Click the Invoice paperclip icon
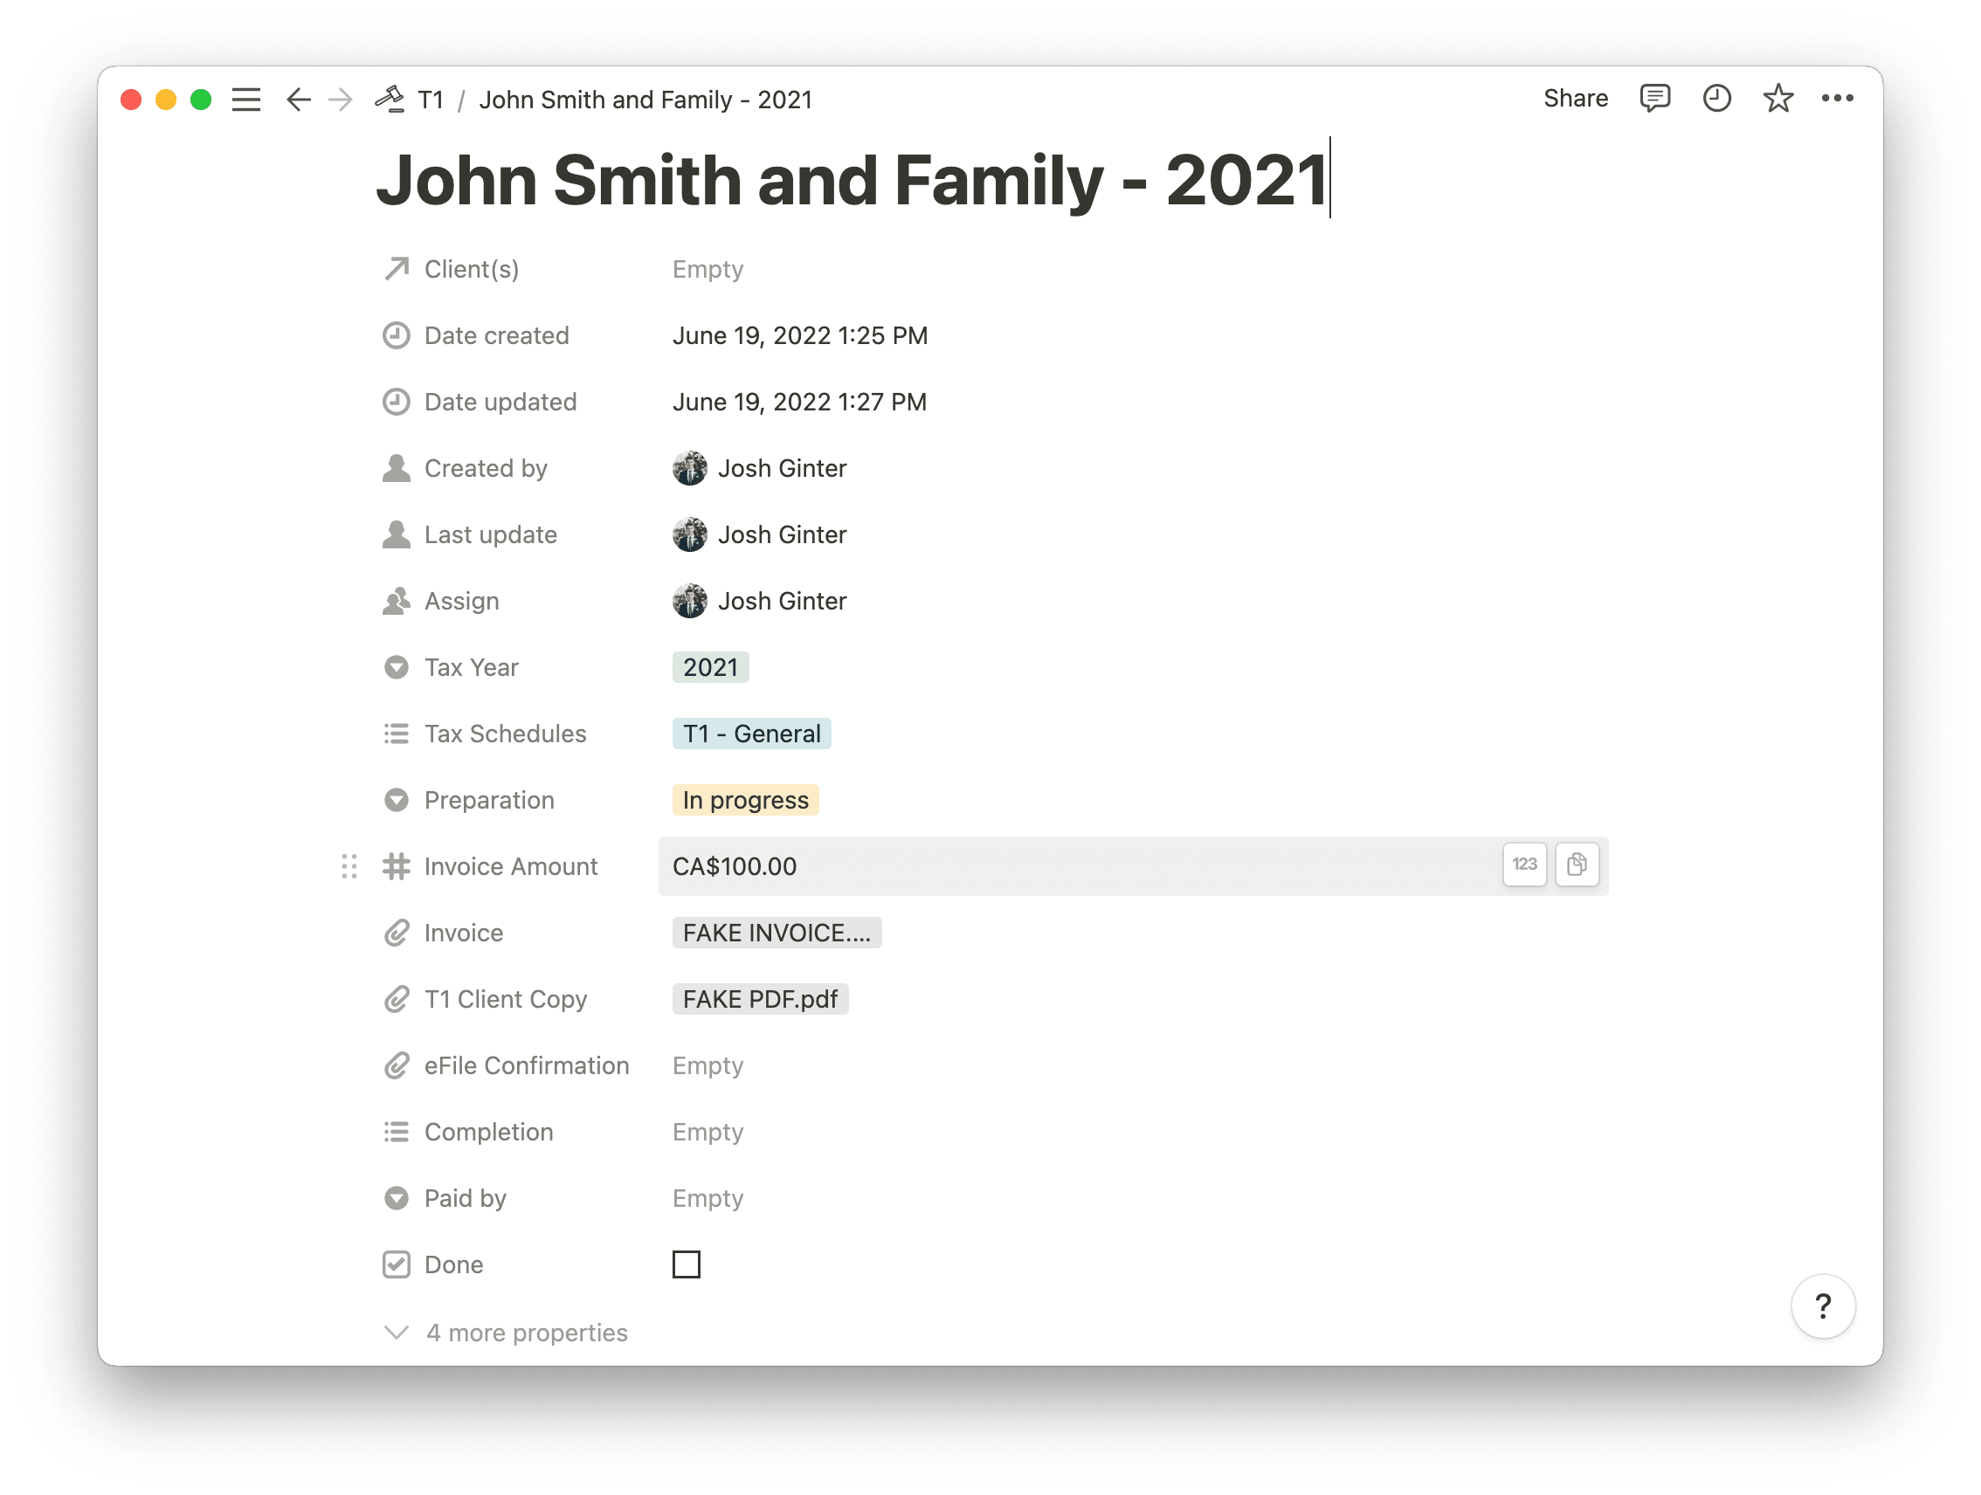 coord(397,932)
